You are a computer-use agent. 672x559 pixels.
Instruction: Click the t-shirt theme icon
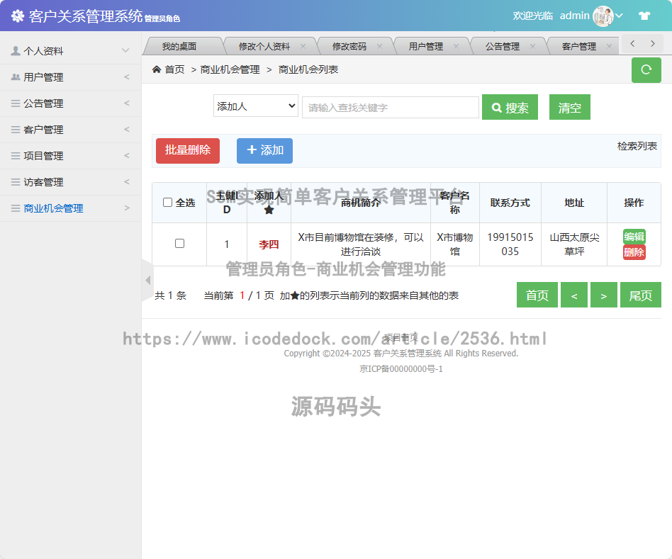click(644, 16)
